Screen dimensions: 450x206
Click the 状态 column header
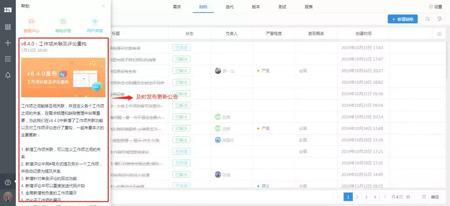(x=190, y=34)
